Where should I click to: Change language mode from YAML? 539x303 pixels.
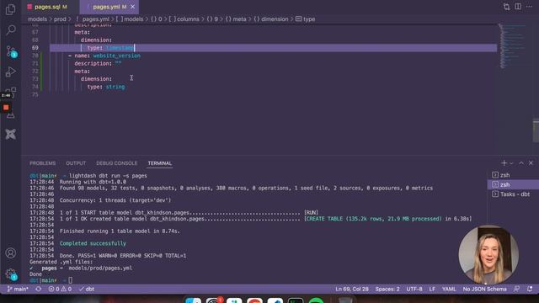[449, 290]
